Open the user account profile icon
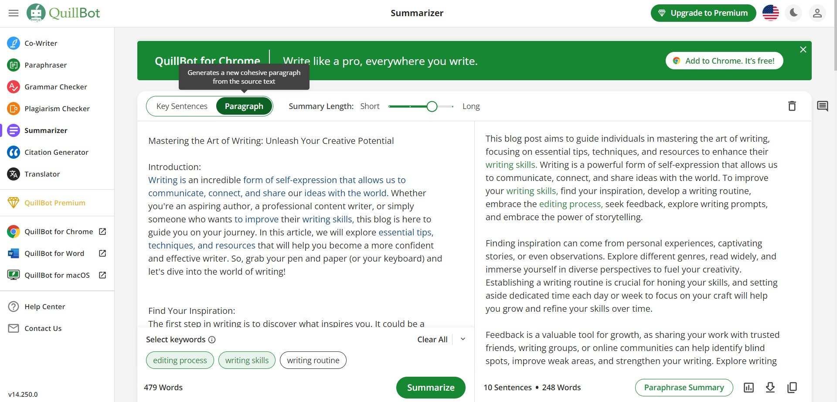Image resolution: width=837 pixels, height=402 pixels. coord(817,13)
